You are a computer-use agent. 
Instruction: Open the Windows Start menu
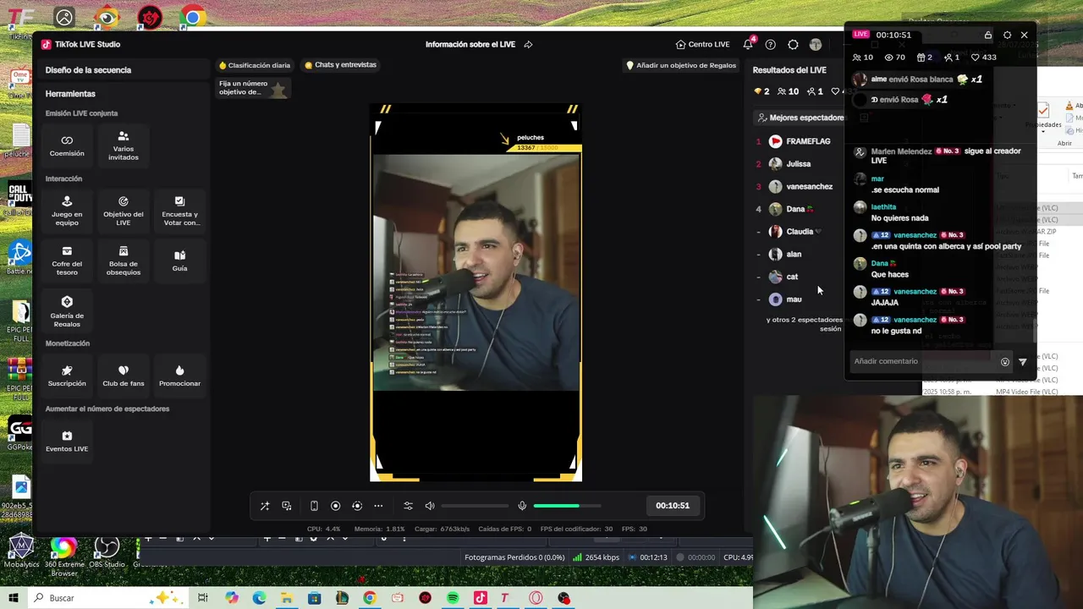click(13, 598)
